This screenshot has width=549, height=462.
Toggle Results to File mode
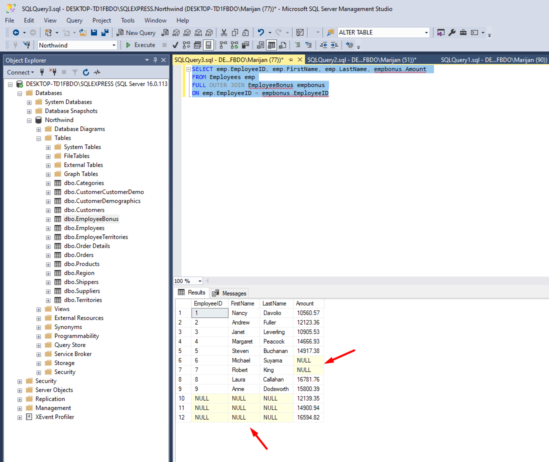click(x=282, y=45)
